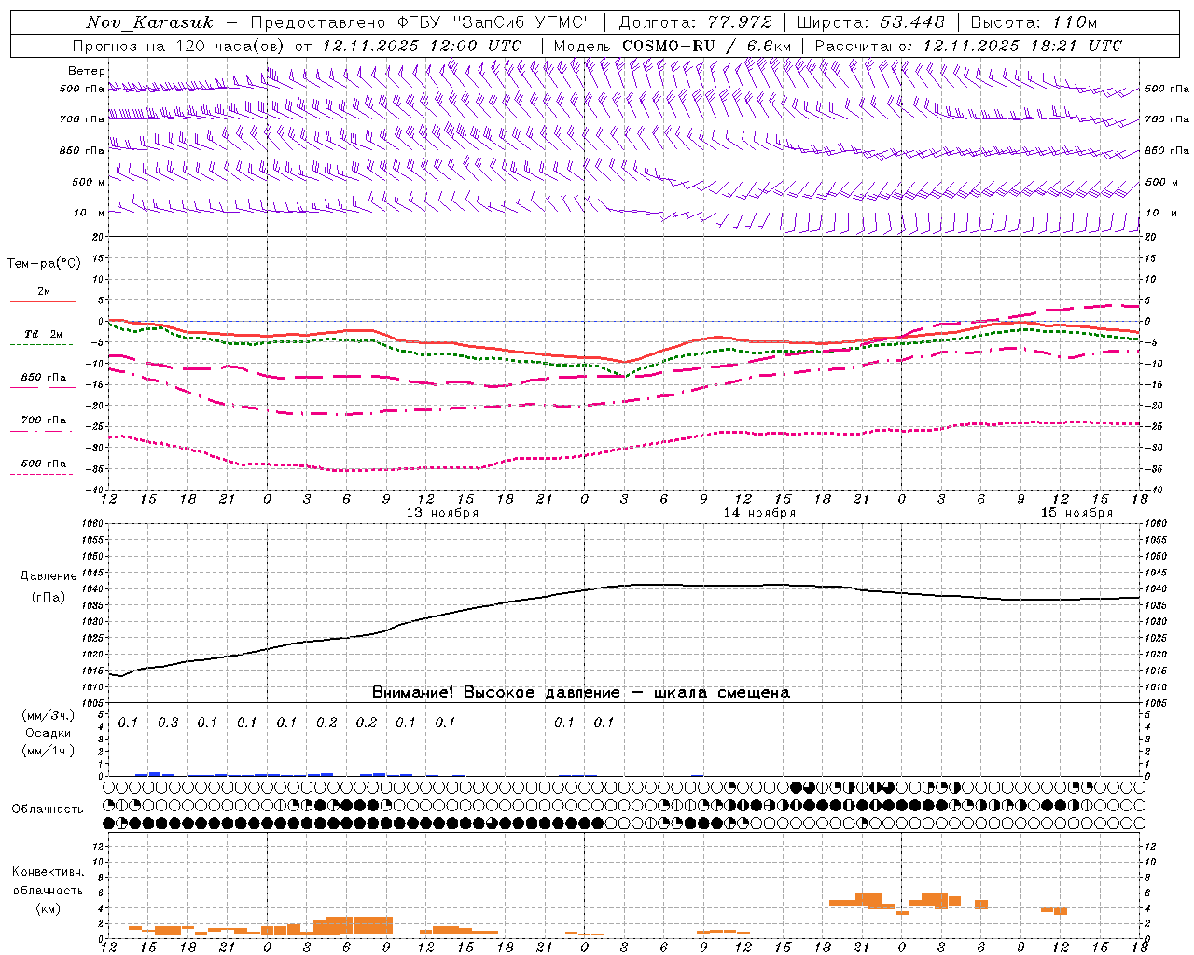The height and width of the screenshot is (955, 1194).
Task: Click the model label "COSMO-RU / 6.6км"
Action: click(x=706, y=46)
